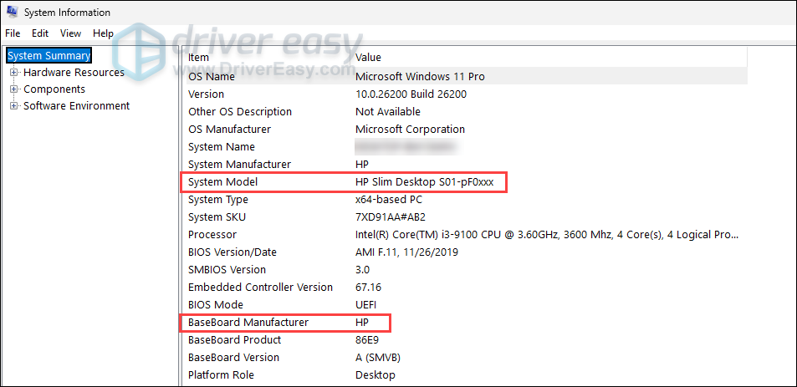
Task: Expand the Hardware Resources node
Action: [x=14, y=73]
